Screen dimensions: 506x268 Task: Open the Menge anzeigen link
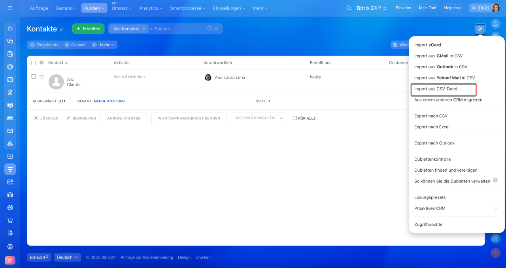(x=109, y=101)
